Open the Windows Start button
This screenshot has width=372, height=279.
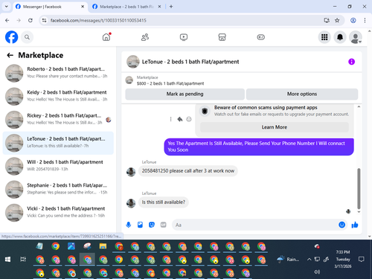(7, 260)
